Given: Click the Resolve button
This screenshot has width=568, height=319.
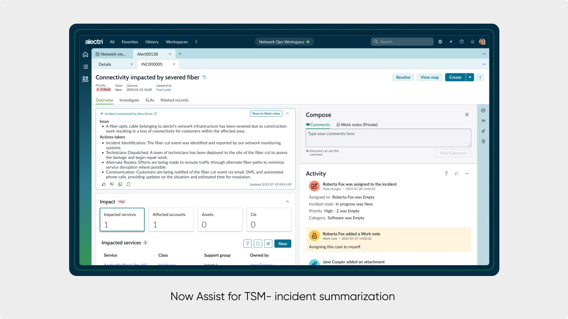Looking at the screenshot, I should pyautogui.click(x=403, y=77).
